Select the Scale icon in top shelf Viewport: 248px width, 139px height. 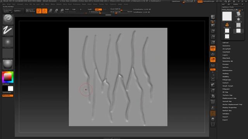pyautogui.click(x=56, y=11)
